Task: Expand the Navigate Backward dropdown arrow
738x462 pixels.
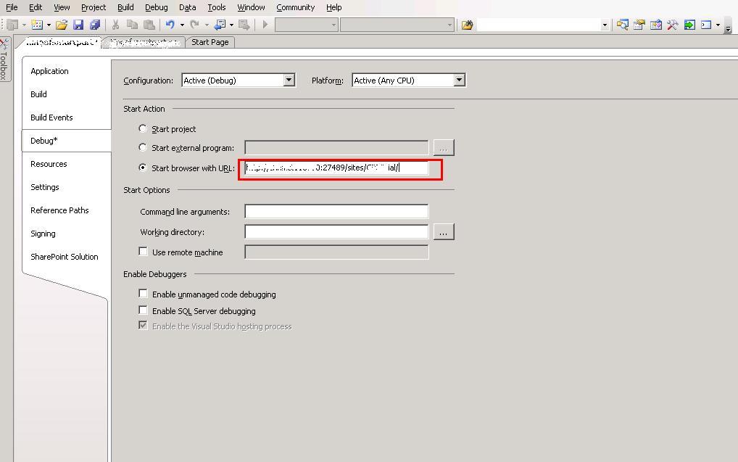Action: click(x=231, y=25)
